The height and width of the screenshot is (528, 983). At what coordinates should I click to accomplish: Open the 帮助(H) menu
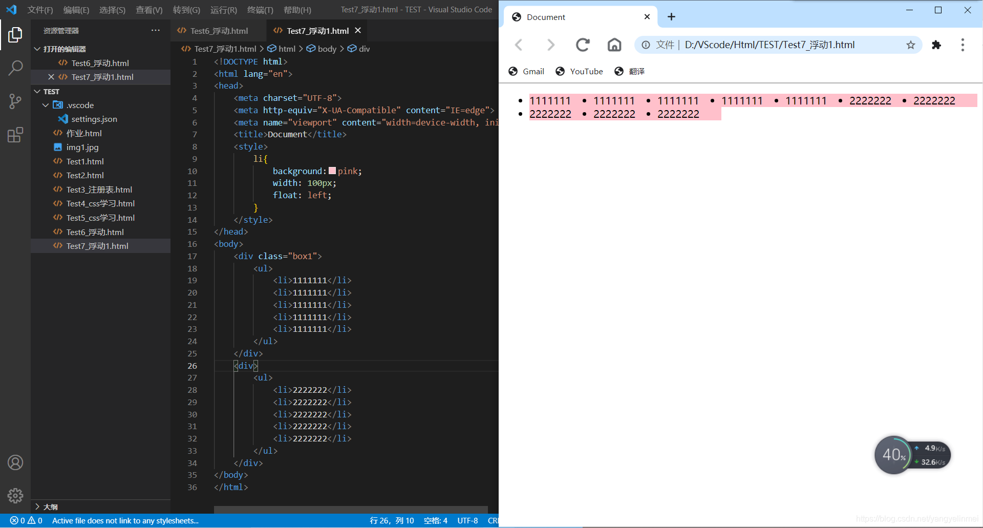[x=297, y=10]
